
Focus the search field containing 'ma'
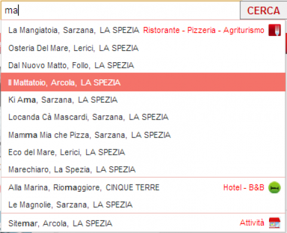pyautogui.click(x=120, y=10)
